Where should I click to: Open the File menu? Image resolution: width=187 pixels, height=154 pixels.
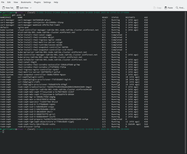[3, 2]
